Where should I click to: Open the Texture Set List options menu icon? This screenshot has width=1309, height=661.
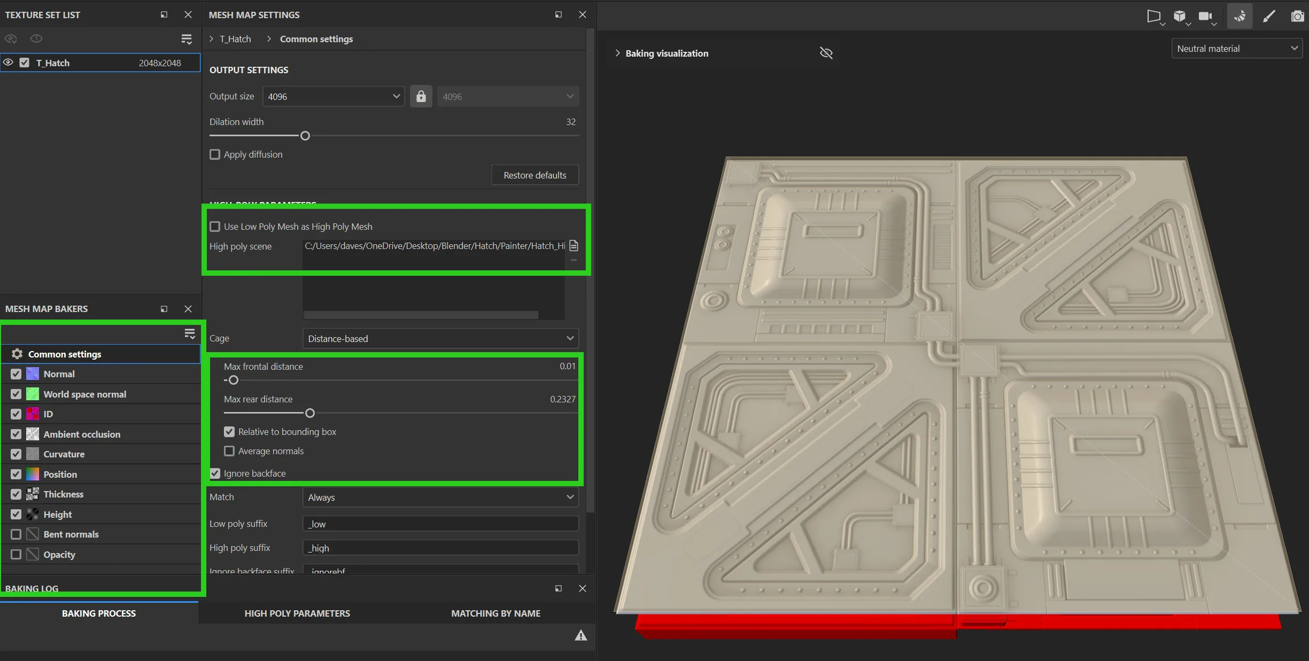click(x=187, y=39)
